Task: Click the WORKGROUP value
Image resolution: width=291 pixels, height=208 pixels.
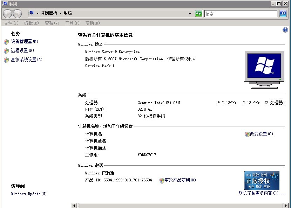Action: (x=147, y=155)
